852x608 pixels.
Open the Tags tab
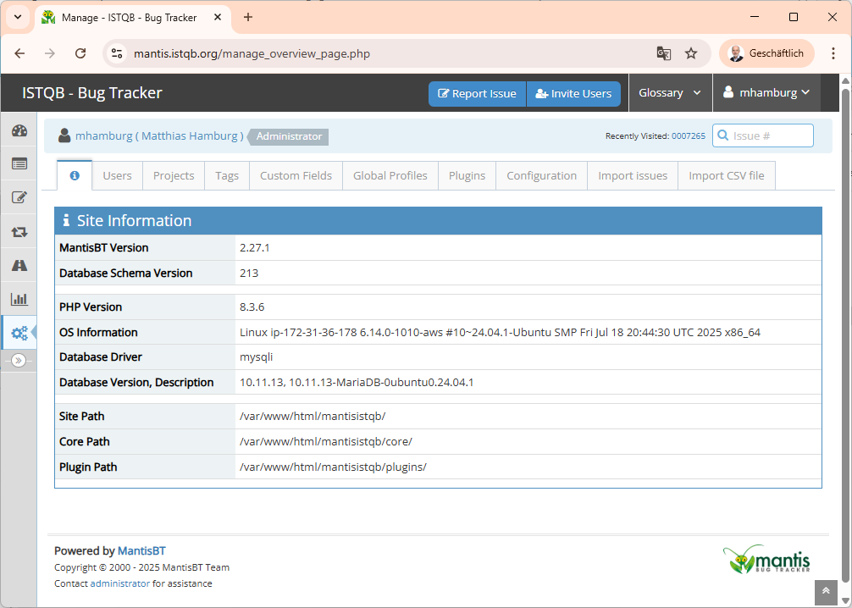point(227,175)
